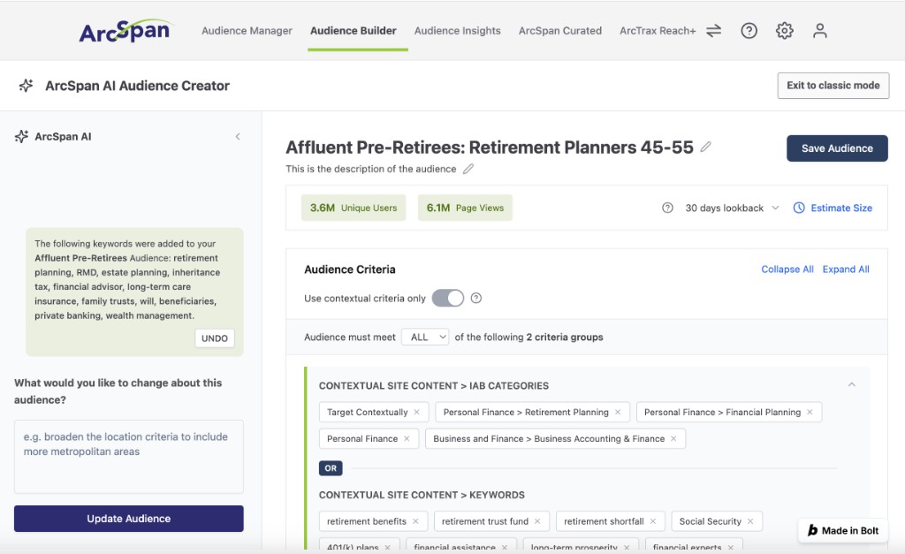Open the Audience Manager tab
Screen dimensions: 905x554
click(x=247, y=30)
